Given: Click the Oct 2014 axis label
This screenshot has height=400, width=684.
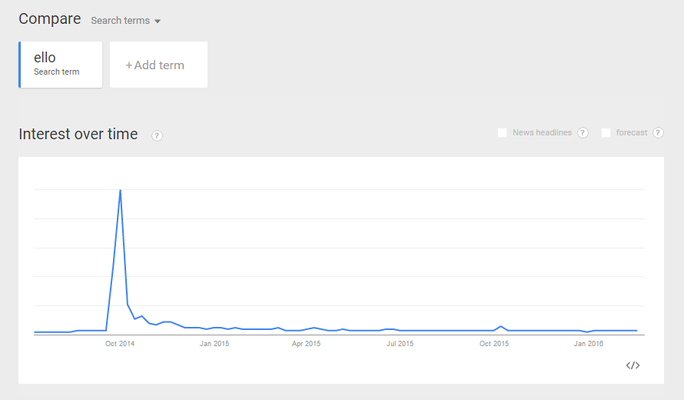Looking at the screenshot, I should [x=120, y=344].
